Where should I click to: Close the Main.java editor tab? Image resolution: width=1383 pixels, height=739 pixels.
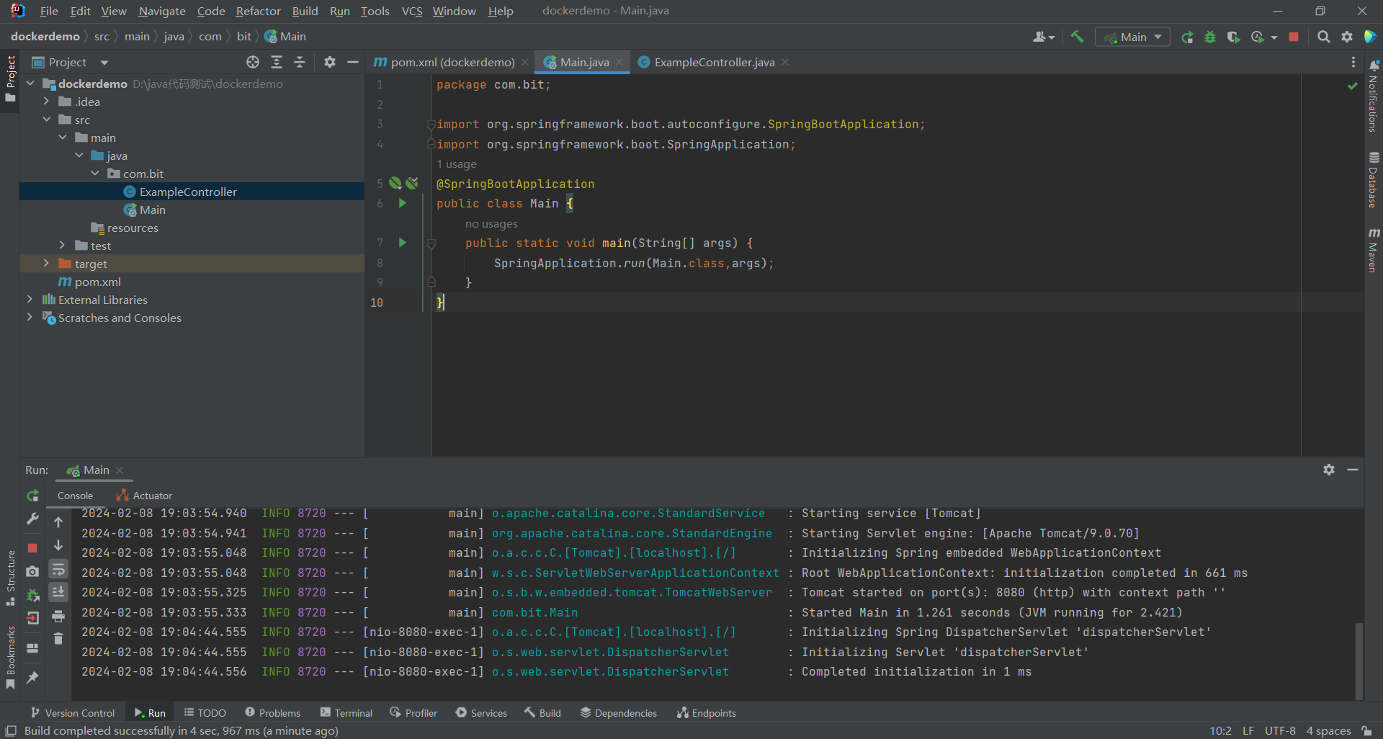(x=619, y=63)
